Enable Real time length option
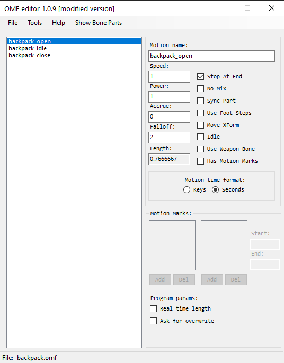This screenshot has width=284, height=363. [x=154, y=309]
